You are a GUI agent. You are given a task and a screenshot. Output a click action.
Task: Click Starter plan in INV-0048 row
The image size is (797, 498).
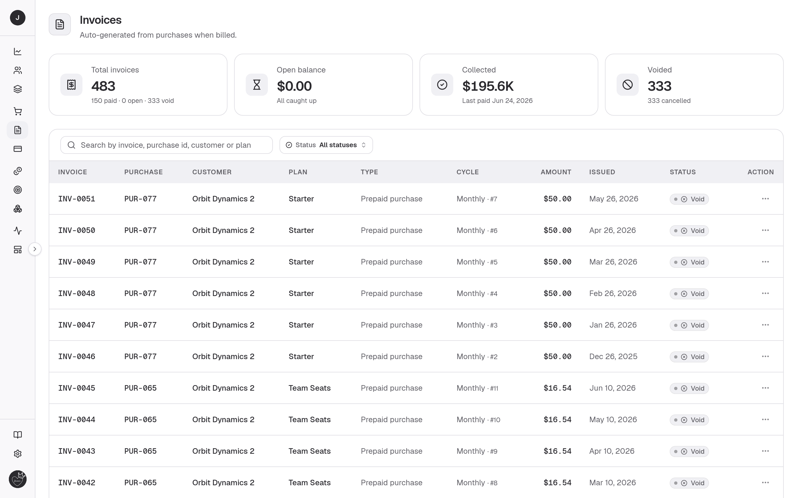(x=301, y=294)
